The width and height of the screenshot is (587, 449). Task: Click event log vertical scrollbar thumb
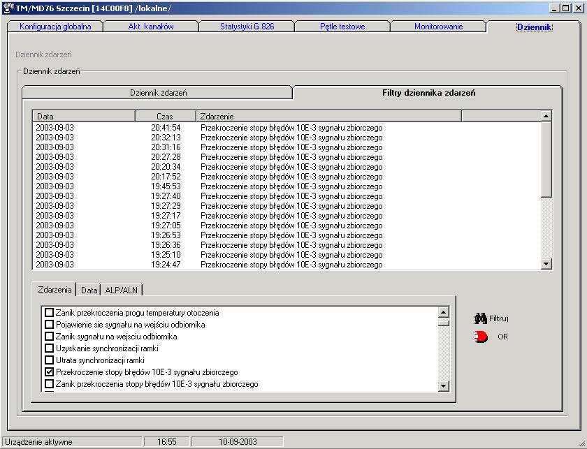(x=546, y=159)
